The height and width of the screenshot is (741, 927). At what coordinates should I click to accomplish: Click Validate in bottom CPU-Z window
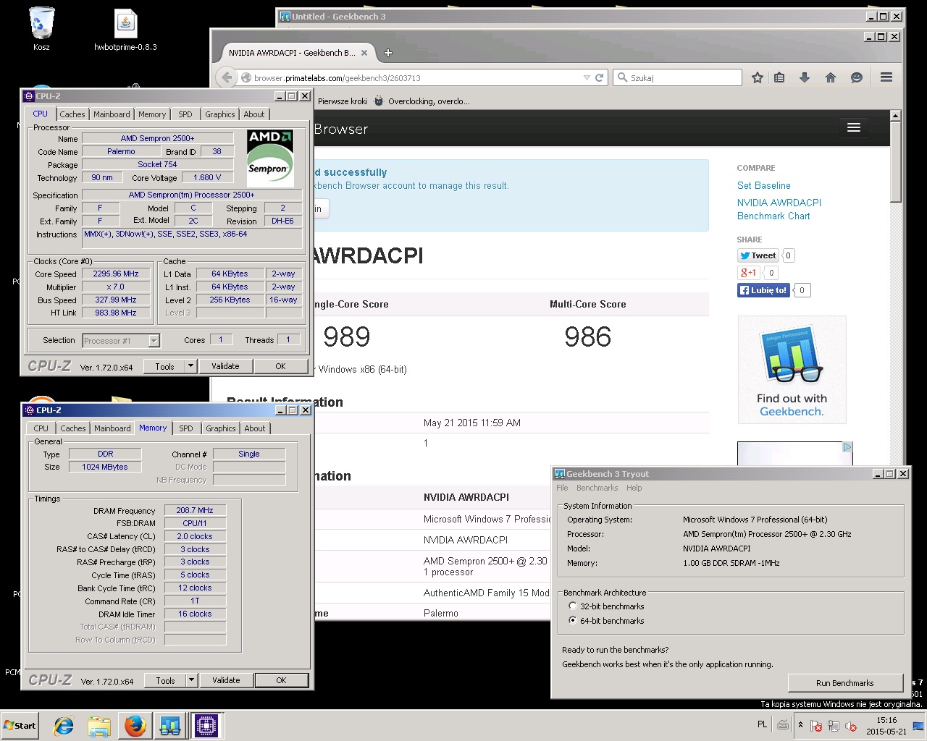[x=226, y=681]
